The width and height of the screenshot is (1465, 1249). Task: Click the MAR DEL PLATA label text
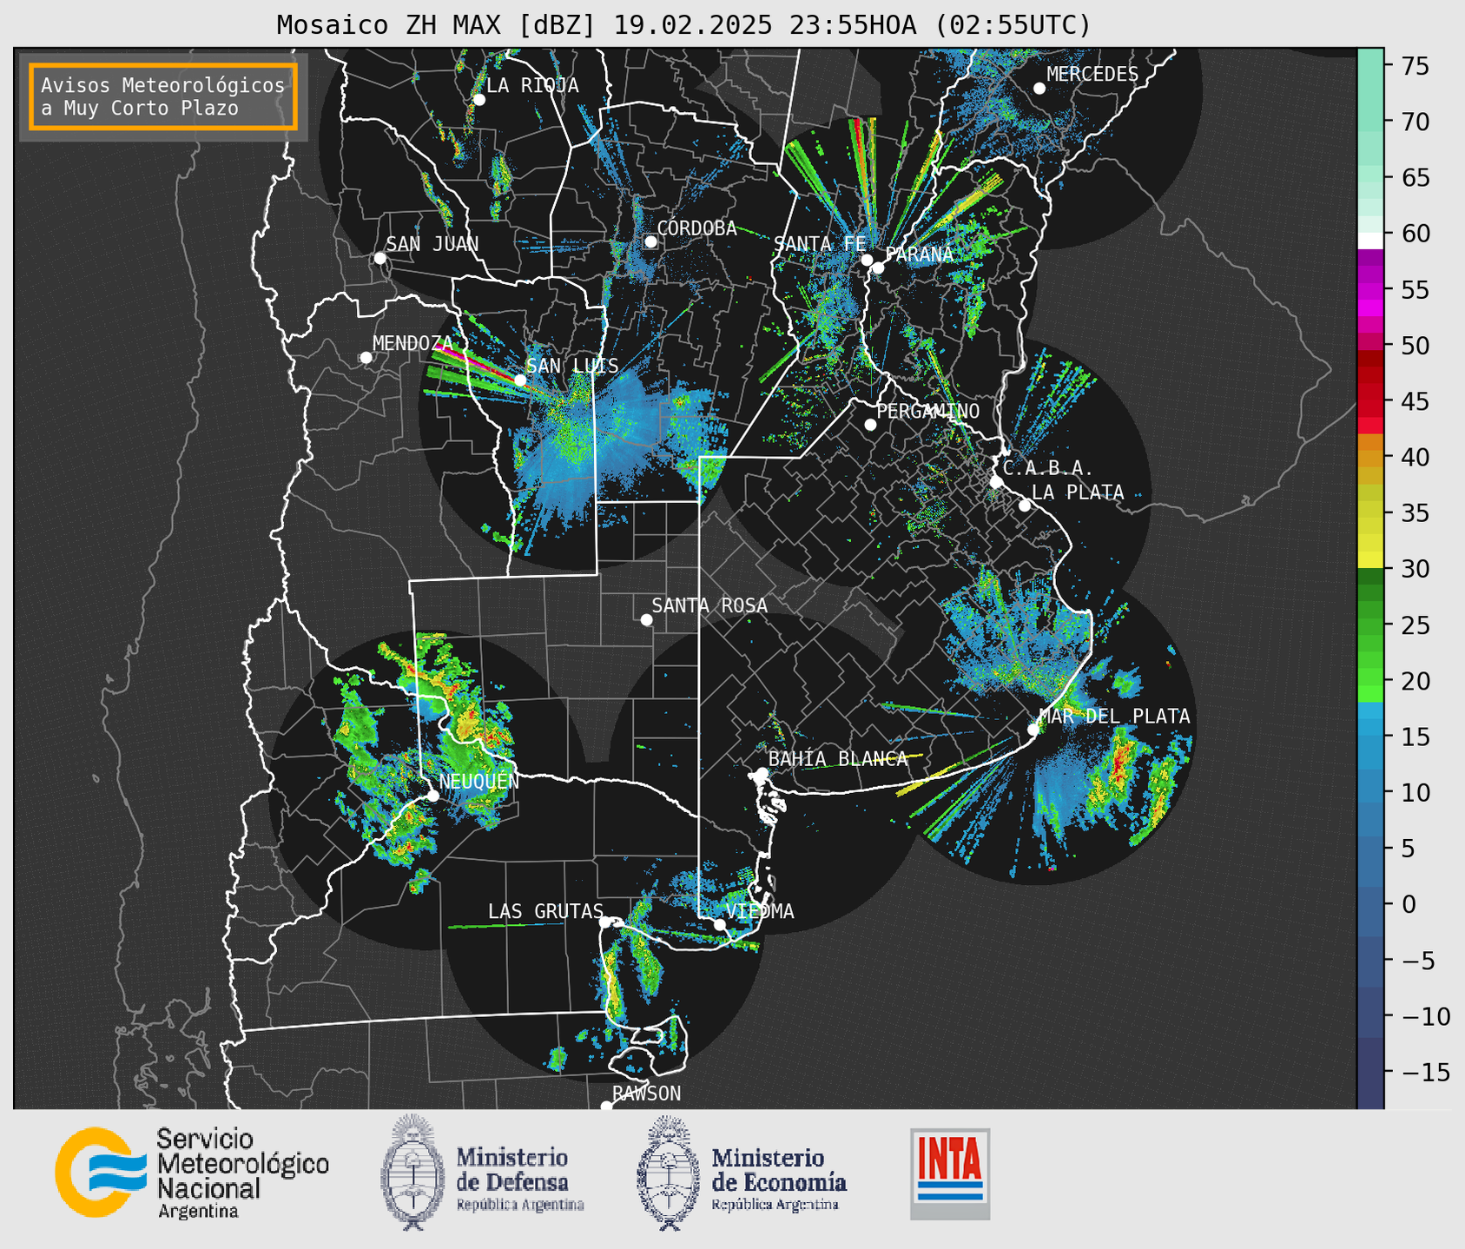coord(1115,717)
